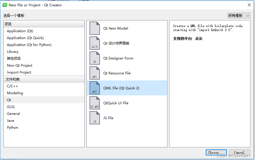The image size is (255, 160).
Task: Close the New File or Project dialog
Action: (x=249, y=5)
